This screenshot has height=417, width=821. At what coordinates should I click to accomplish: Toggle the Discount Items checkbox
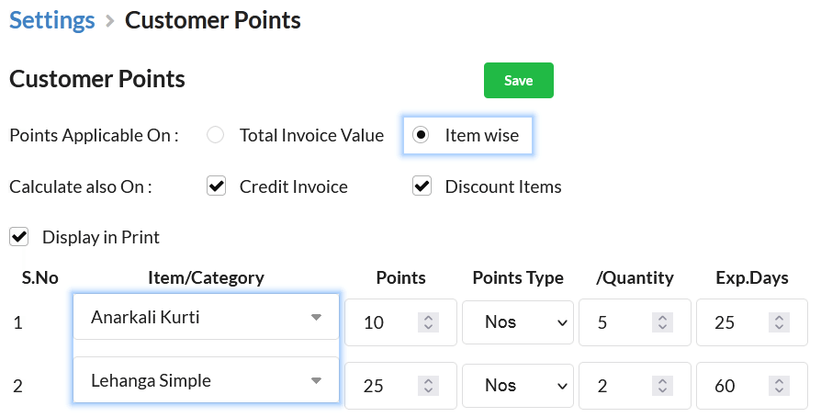point(422,186)
